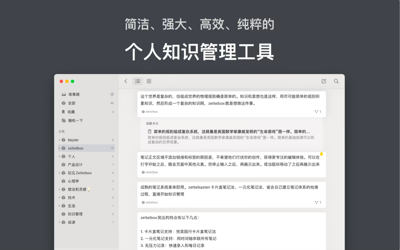Toggle the yellow bookmark flag on second card
The height and width of the screenshot is (250, 400).
pyautogui.click(x=321, y=154)
